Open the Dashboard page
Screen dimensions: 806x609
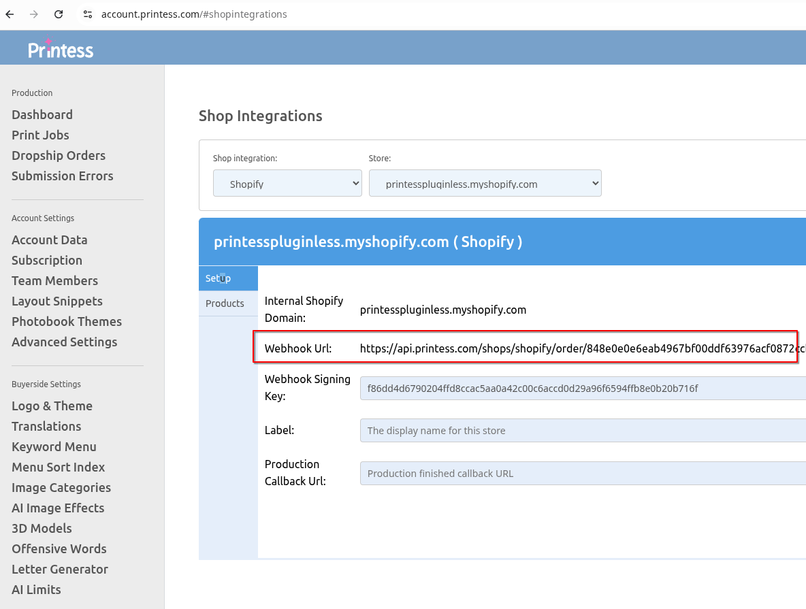coord(42,114)
